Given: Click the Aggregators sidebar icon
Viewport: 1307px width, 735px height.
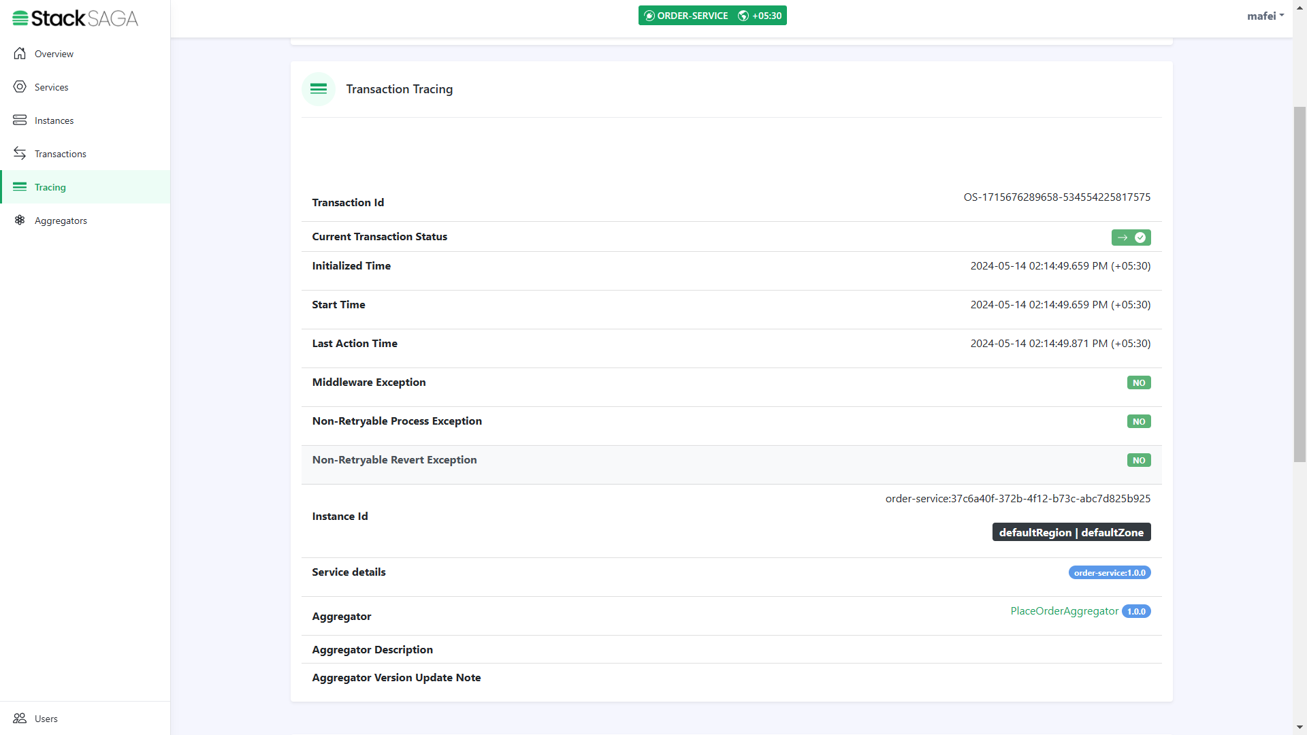Looking at the screenshot, I should (x=20, y=220).
